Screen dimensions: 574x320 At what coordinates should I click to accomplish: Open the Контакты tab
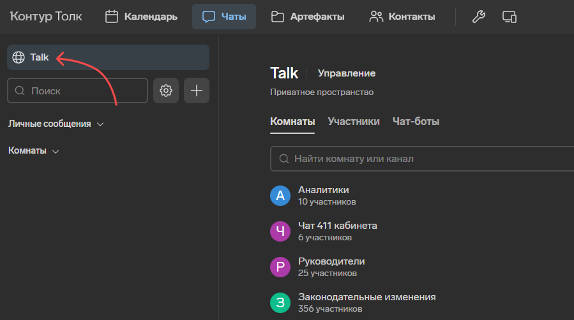pyautogui.click(x=402, y=17)
